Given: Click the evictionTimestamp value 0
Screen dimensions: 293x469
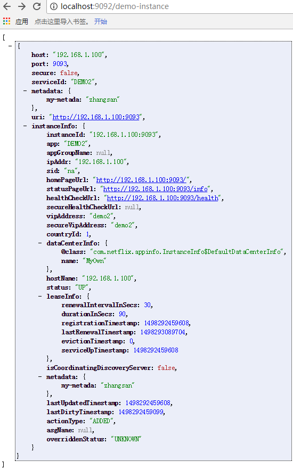Looking at the screenshot, I should (x=131, y=341).
